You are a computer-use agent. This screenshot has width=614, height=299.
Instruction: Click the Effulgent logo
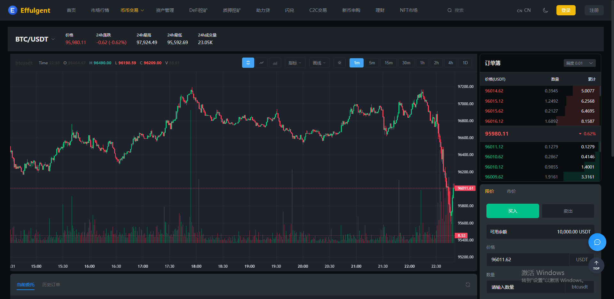coord(29,10)
